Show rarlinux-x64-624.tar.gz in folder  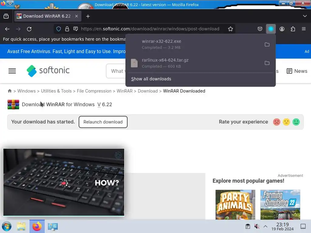tap(267, 63)
